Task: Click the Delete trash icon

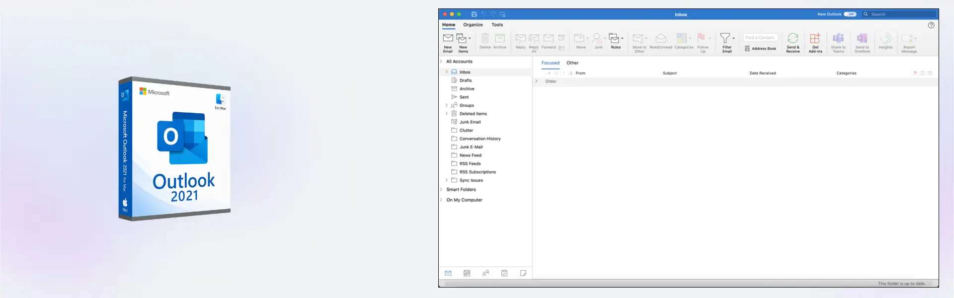Action: [x=485, y=38]
